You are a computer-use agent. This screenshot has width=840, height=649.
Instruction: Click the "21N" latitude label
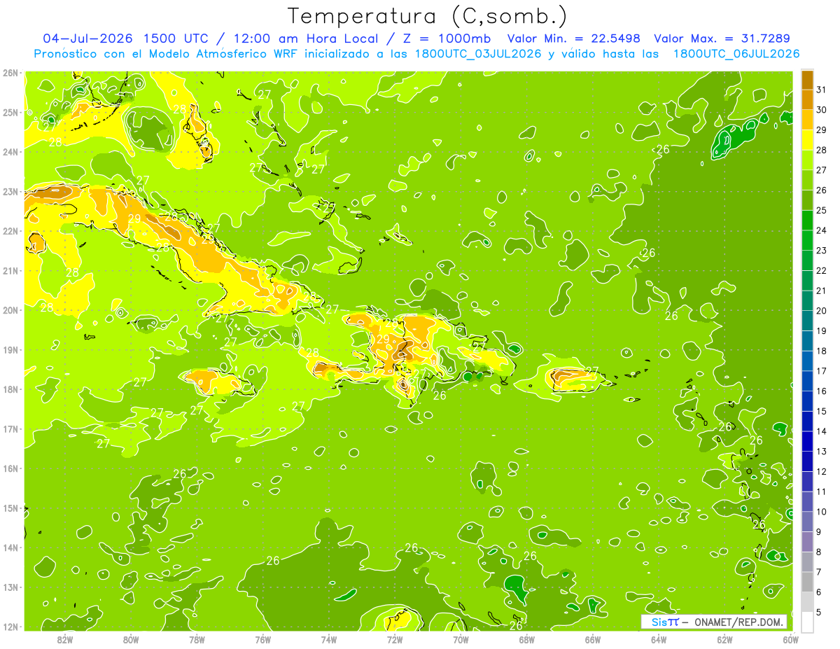[x=10, y=270]
